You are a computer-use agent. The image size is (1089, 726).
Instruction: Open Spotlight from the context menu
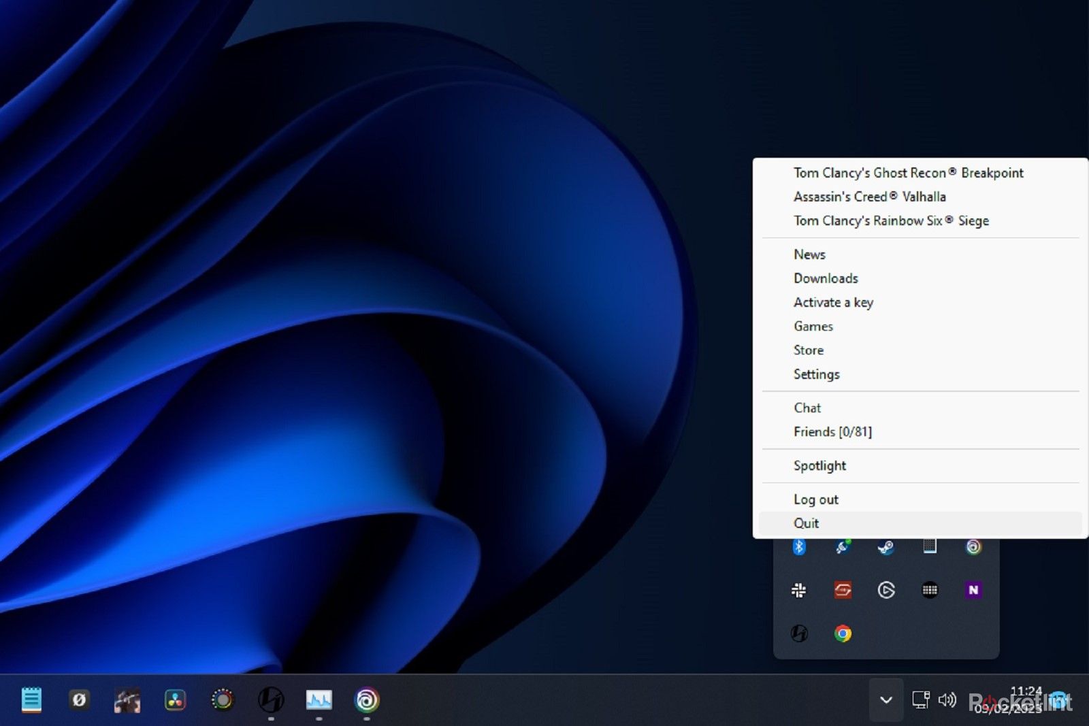tap(920, 465)
